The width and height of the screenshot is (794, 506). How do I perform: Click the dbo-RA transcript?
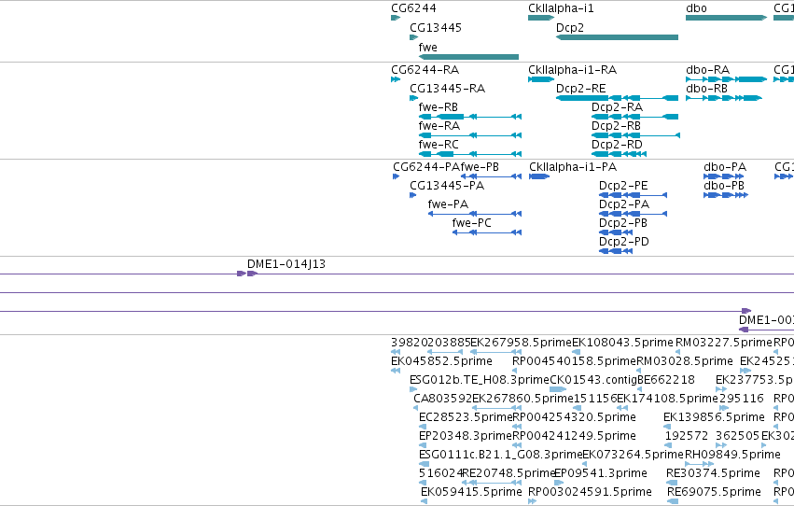click(x=726, y=79)
